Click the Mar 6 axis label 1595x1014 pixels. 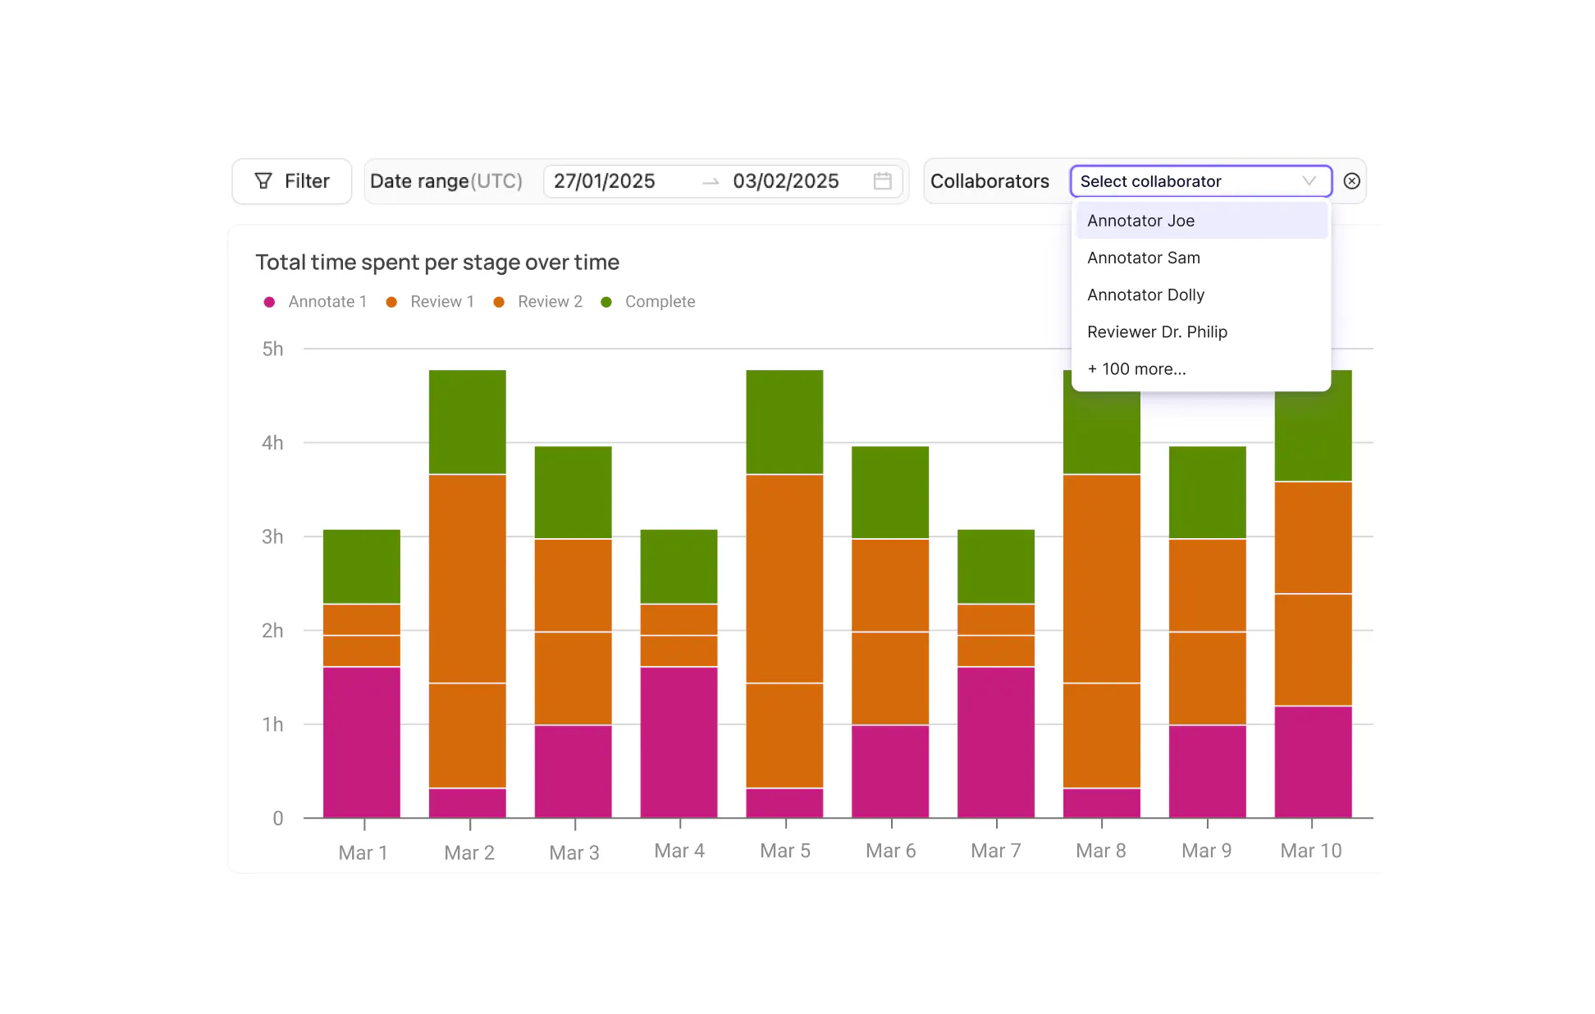point(891,851)
